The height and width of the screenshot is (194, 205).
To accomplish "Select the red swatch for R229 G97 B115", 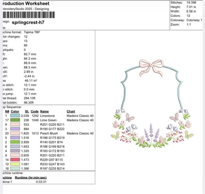I will click(15, 159).
